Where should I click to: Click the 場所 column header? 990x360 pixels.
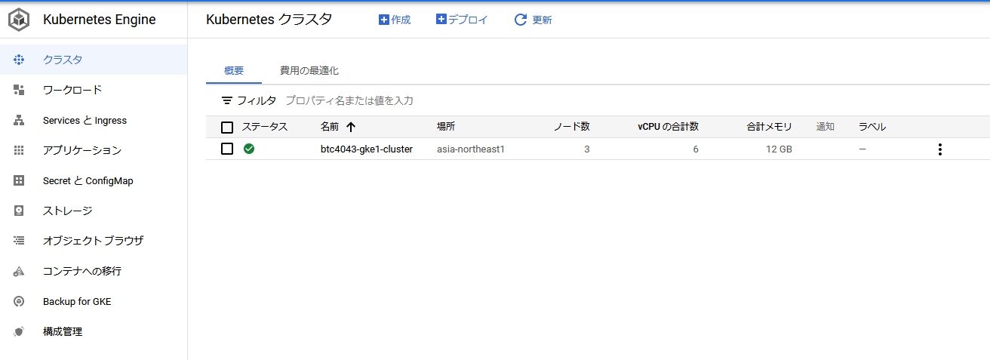pyautogui.click(x=446, y=127)
